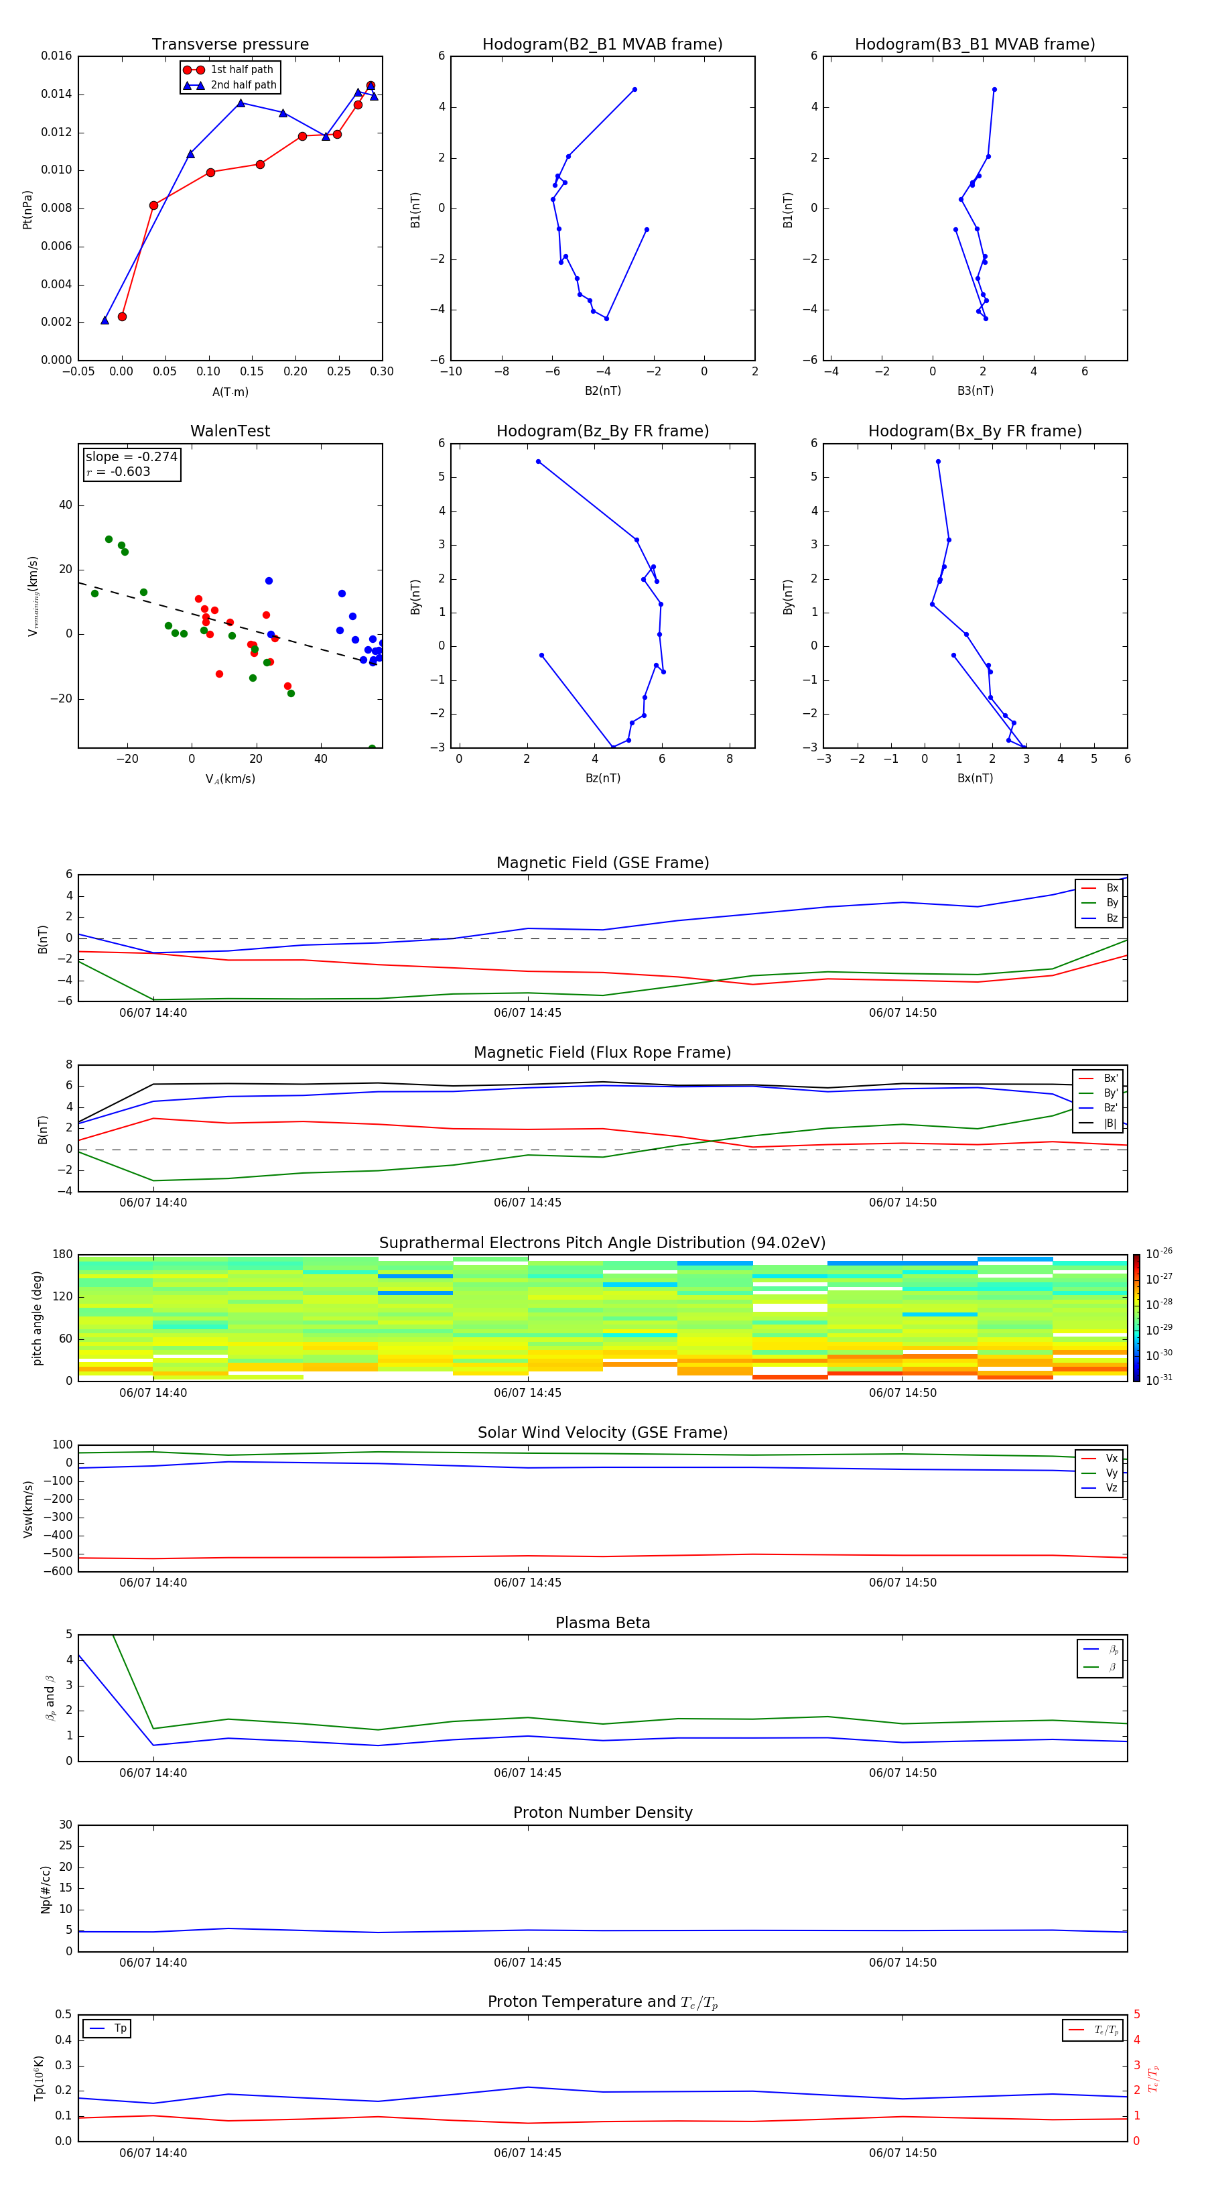Click the Bz' legend entry in flux rope plot
Image resolution: width=1206 pixels, height=2212 pixels.
click(x=1098, y=1108)
